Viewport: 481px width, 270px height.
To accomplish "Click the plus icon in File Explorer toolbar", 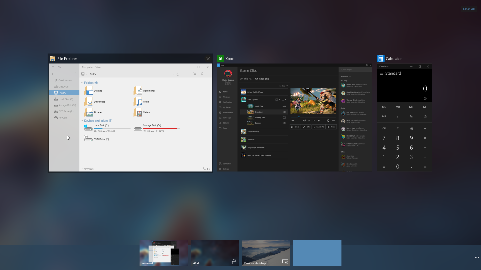I will click(x=187, y=74).
